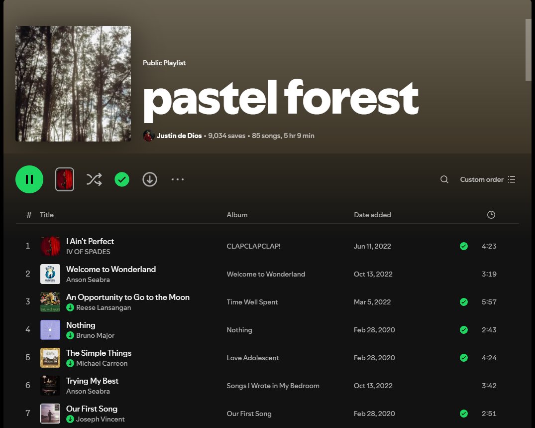Select the song The Simple Things

click(x=99, y=353)
